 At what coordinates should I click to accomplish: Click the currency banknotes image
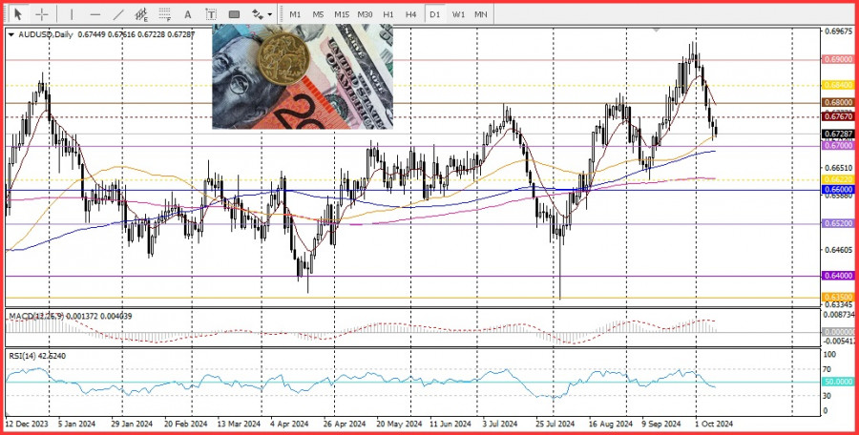[303, 76]
